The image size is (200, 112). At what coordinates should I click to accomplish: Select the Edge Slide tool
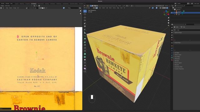85,63
